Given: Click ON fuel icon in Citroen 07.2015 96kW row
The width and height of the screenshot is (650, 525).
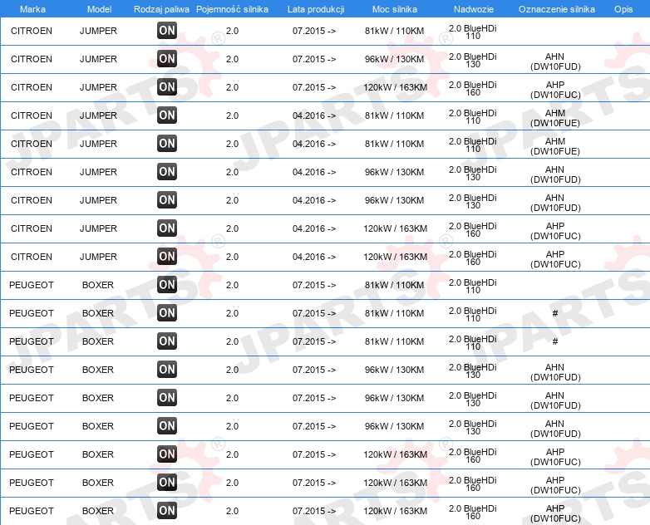Looking at the screenshot, I should 167,59.
